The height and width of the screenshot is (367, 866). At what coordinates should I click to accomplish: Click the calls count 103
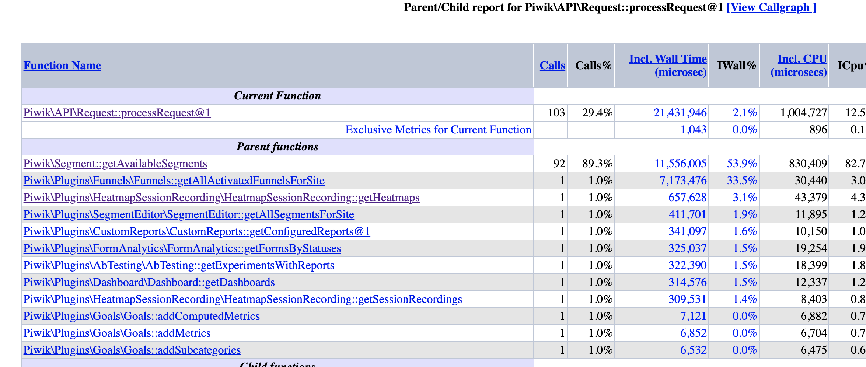tap(556, 113)
